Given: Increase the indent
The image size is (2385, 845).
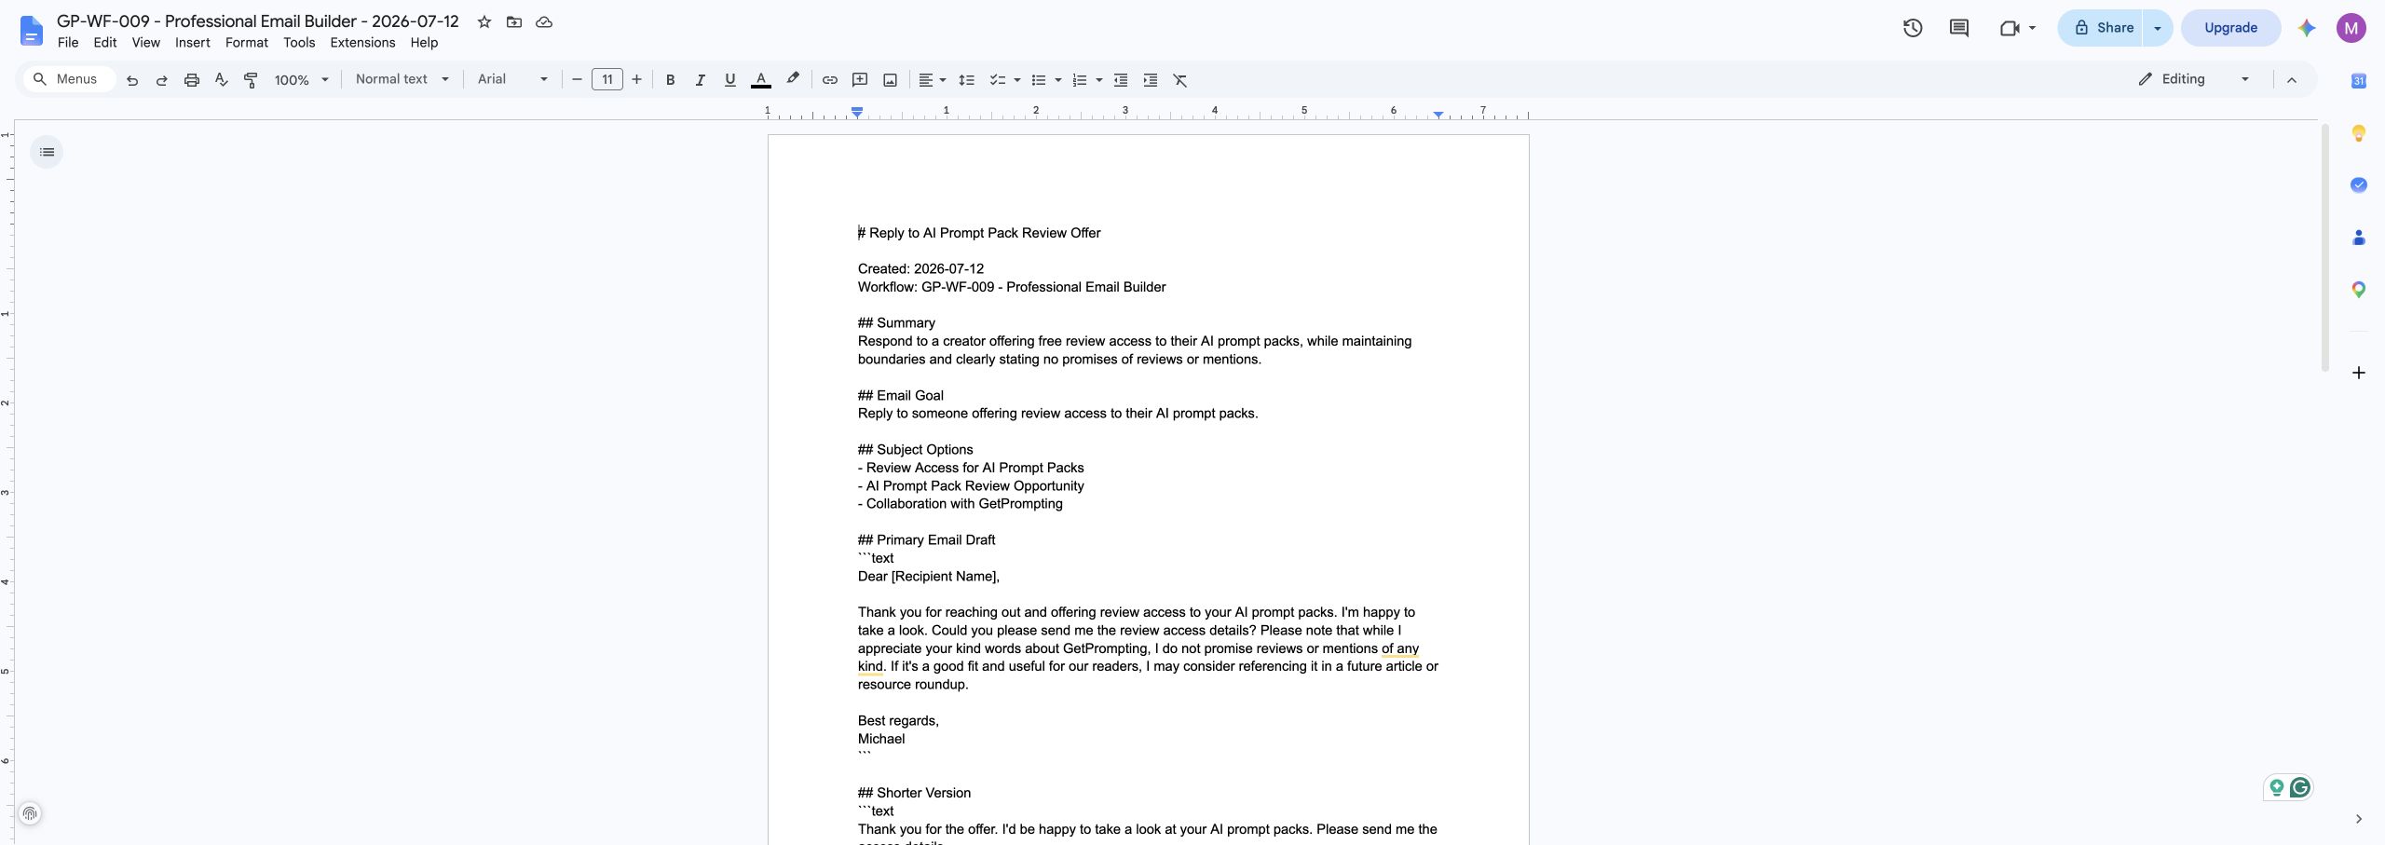Looking at the screenshot, I should pos(1151,80).
